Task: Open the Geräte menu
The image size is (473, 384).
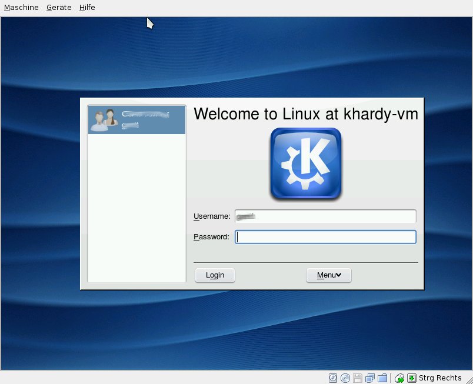Action: tap(59, 8)
